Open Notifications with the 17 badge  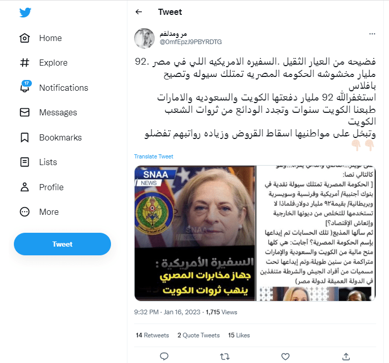click(54, 88)
